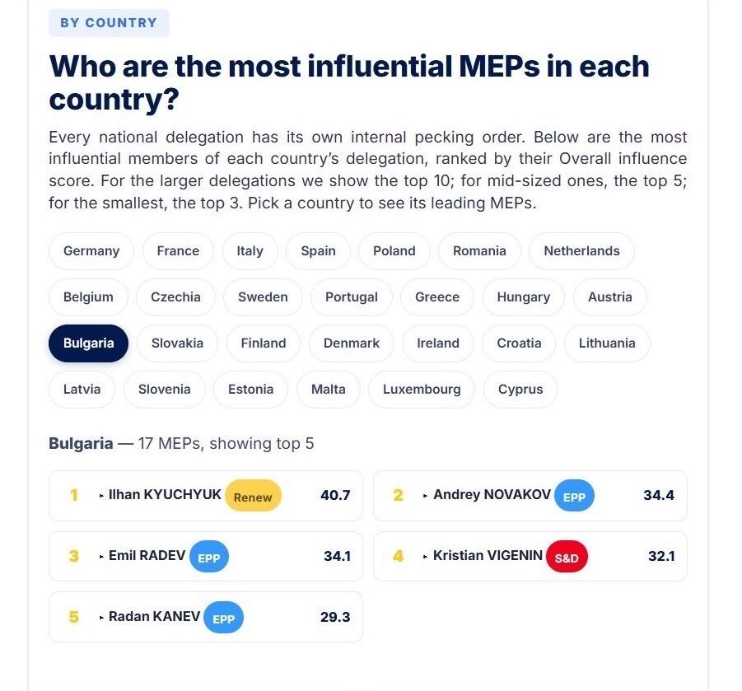Select Hungary country button

coord(524,297)
